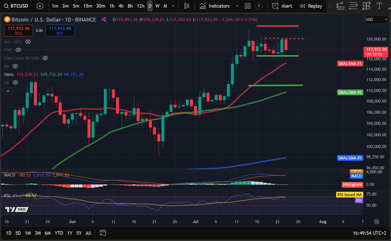Set range to 1M

pos(28,233)
